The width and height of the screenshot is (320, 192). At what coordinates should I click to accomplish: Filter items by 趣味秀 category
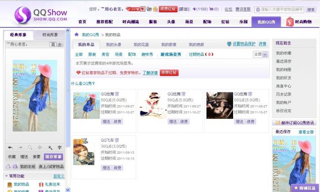click(x=147, y=54)
